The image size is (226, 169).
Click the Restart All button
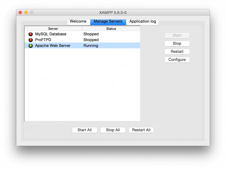pyautogui.click(x=141, y=130)
